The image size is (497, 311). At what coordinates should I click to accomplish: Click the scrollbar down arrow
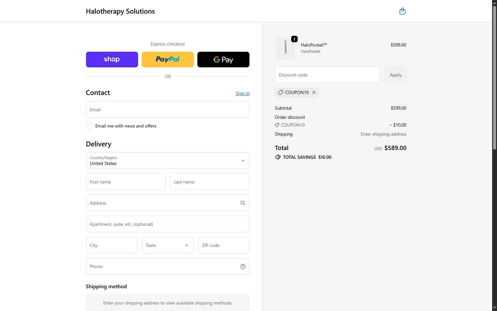(x=494, y=308)
